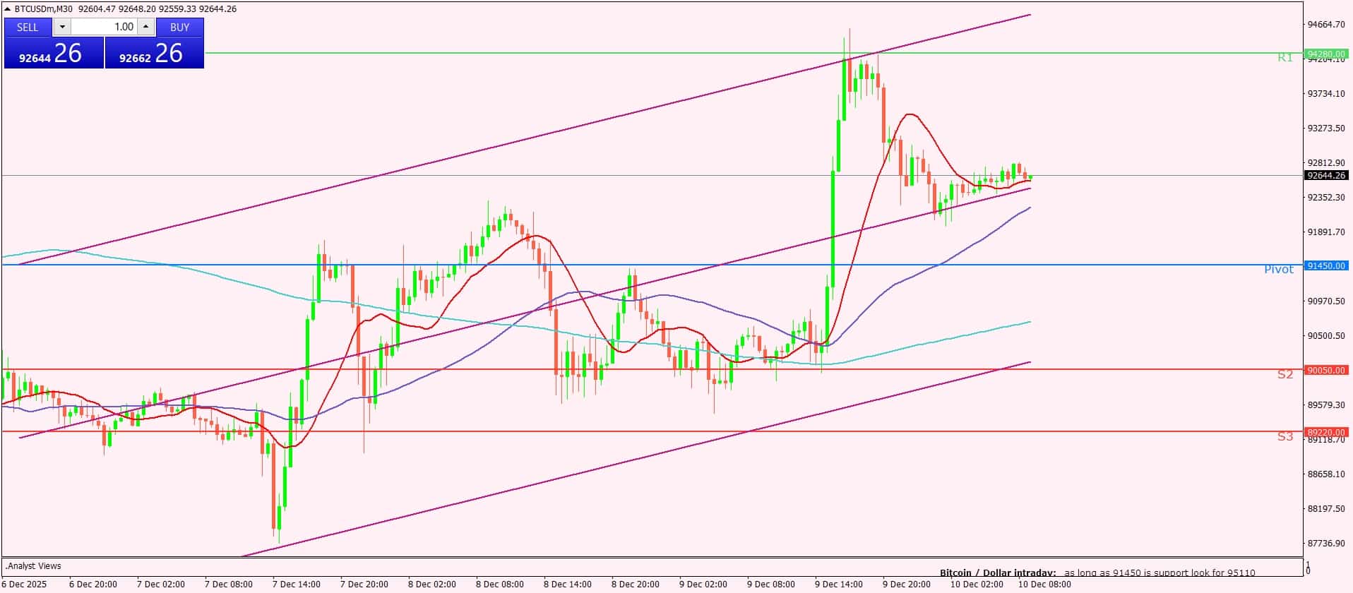Focus the 1.00 lot volume field
The height and width of the screenshot is (593, 1353).
[104, 27]
